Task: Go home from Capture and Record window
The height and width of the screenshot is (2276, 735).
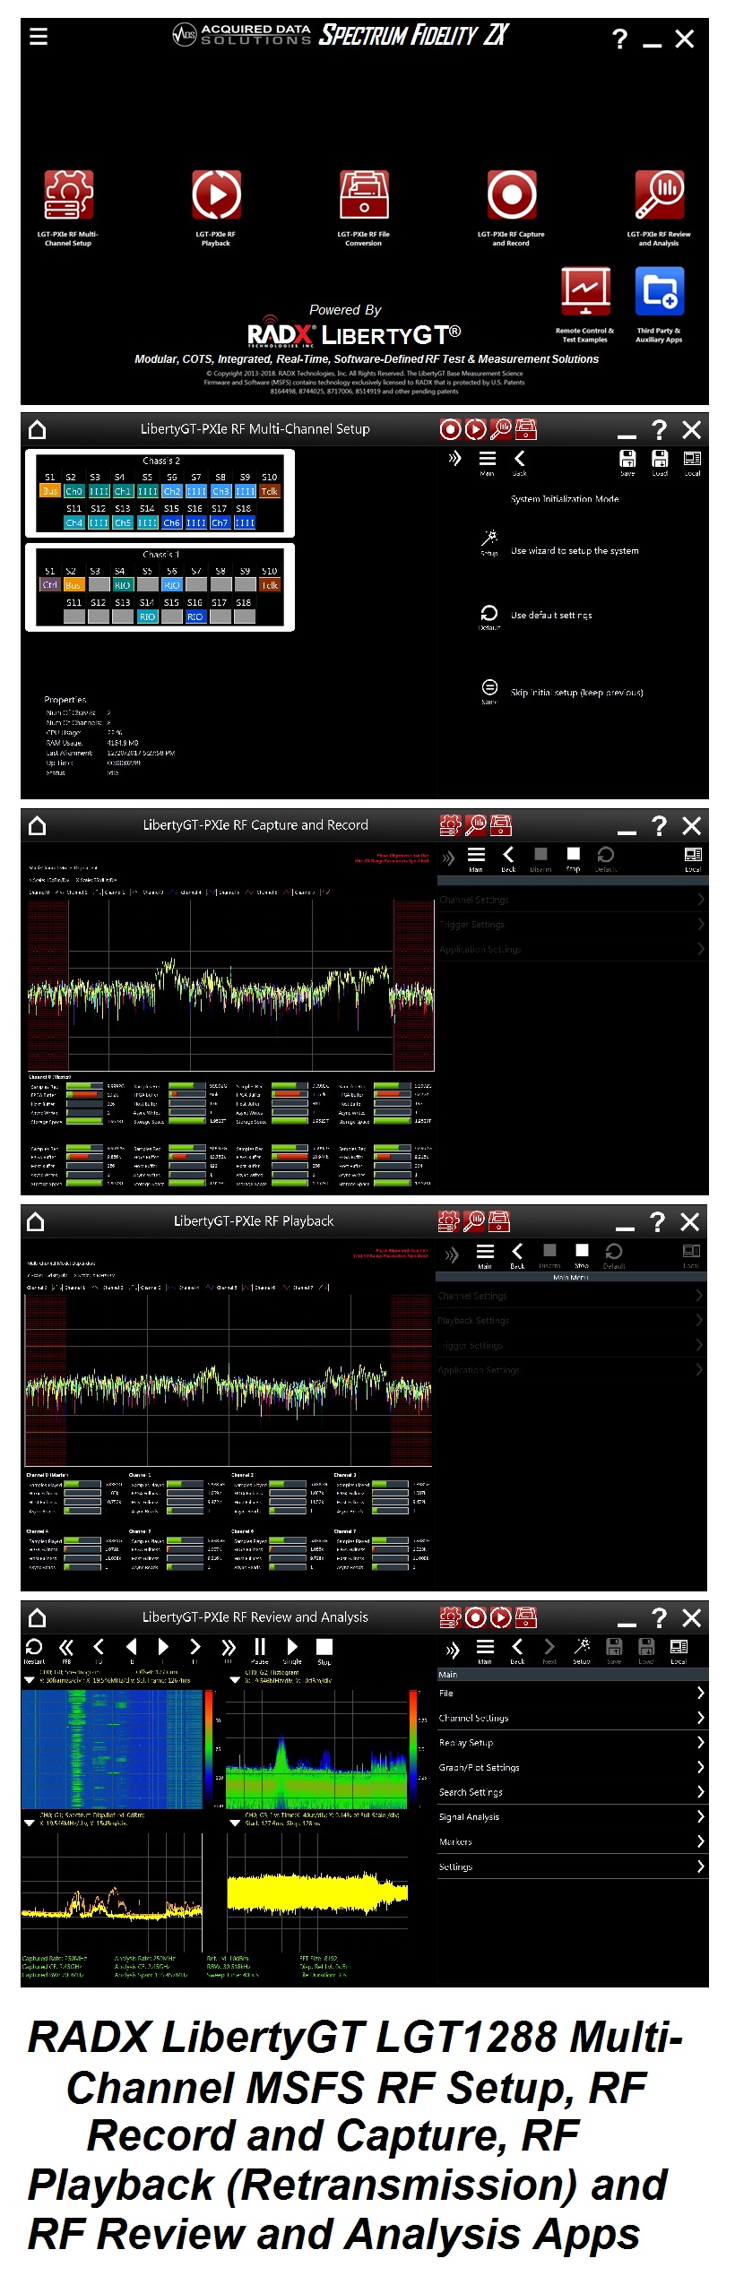Action: (x=37, y=825)
